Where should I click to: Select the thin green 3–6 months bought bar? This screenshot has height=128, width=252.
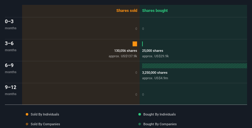142,44
